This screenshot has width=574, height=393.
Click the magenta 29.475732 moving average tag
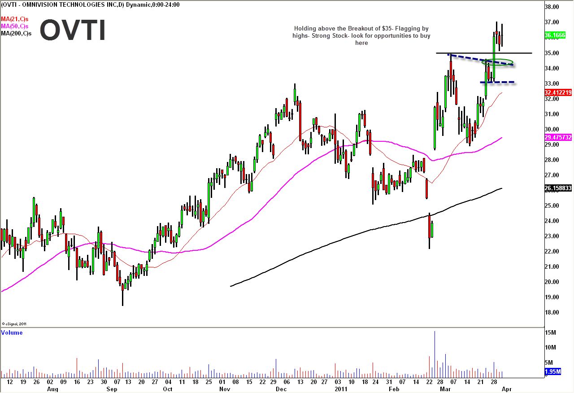(558, 137)
